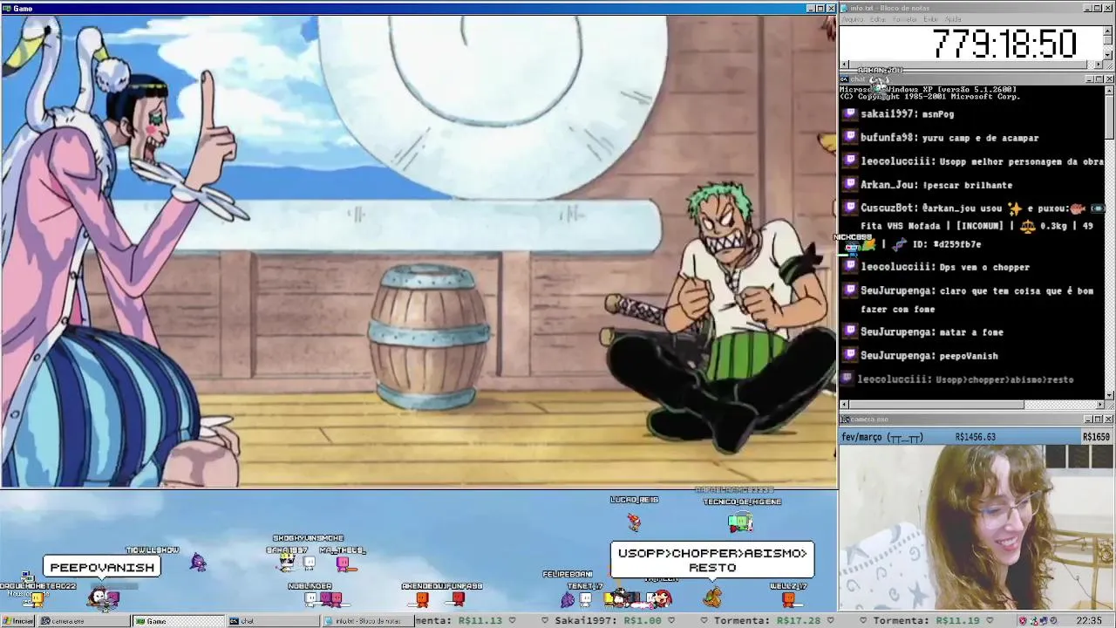
Task: Click the orange lizard avatar below RESTO bubble
Action: [x=713, y=597]
